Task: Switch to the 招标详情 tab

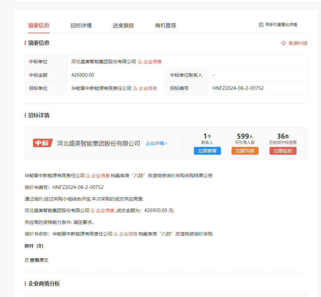Action: point(82,25)
